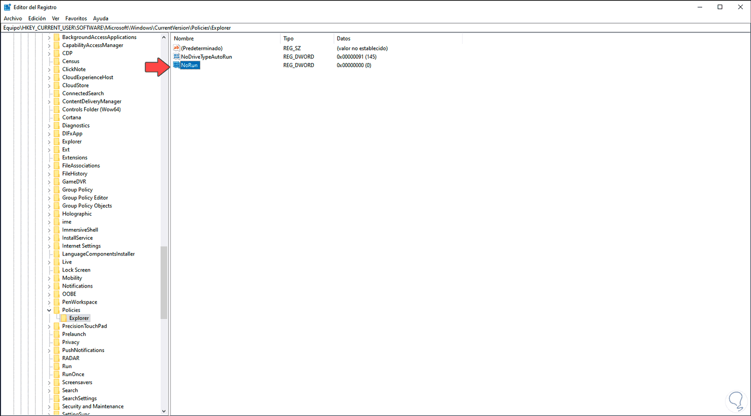The height and width of the screenshot is (416, 751).
Task: Select the NoRun value name
Action: click(189, 65)
